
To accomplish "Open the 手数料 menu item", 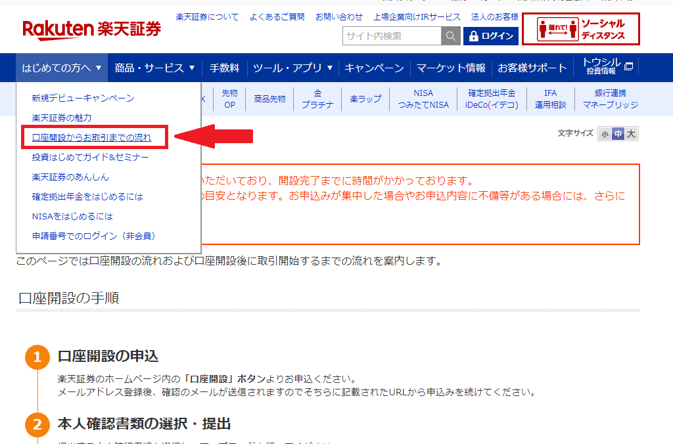I will [x=224, y=68].
